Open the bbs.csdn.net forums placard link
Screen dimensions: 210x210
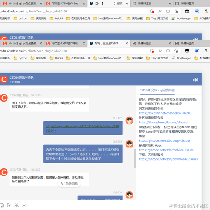coord(163,122)
